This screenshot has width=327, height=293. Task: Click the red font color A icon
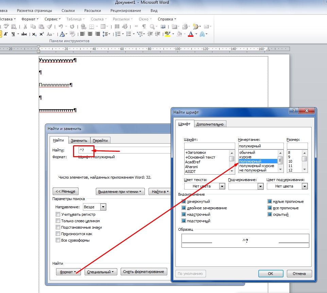coord(191,34)
